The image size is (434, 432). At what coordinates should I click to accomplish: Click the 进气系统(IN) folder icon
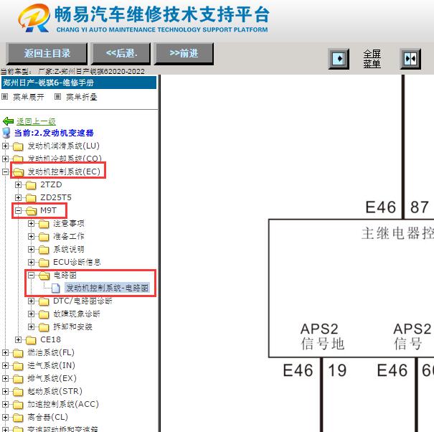[18, 366]
